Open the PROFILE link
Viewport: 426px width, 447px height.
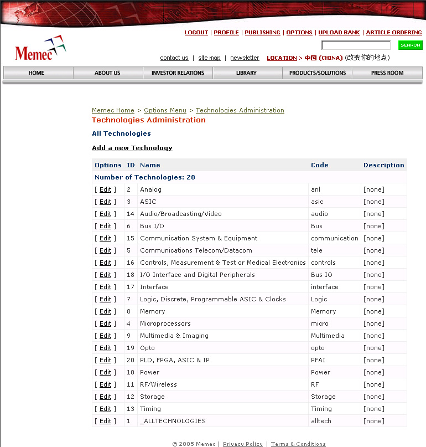(226, 33)
